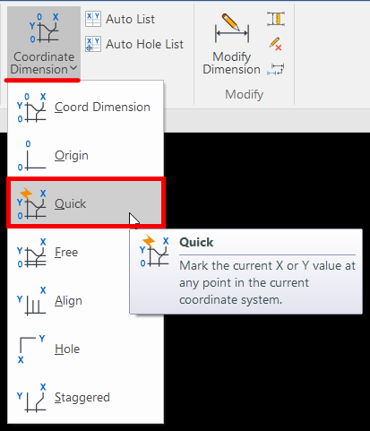This screenshot has height=431, width=370.
Task: Click the ruler icon beside Modify Dimension
Action: click(x=276, y=19)
